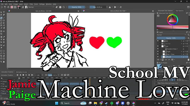Jump to first frame
Viewport: 190px width, 106px height.
point(17,75)
